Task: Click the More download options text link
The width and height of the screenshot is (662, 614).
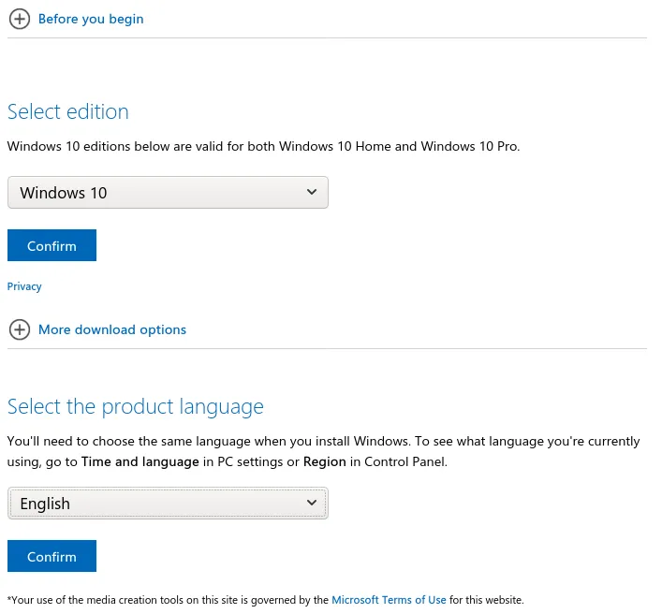Action: 112,329
